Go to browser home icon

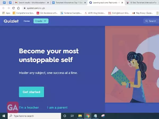point(19,8)
